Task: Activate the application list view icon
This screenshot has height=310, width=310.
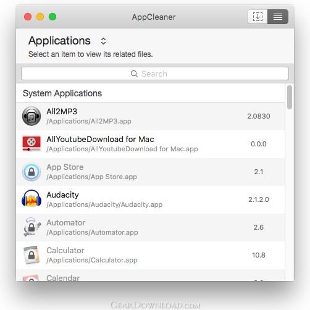Action: [x=278, y=17]
